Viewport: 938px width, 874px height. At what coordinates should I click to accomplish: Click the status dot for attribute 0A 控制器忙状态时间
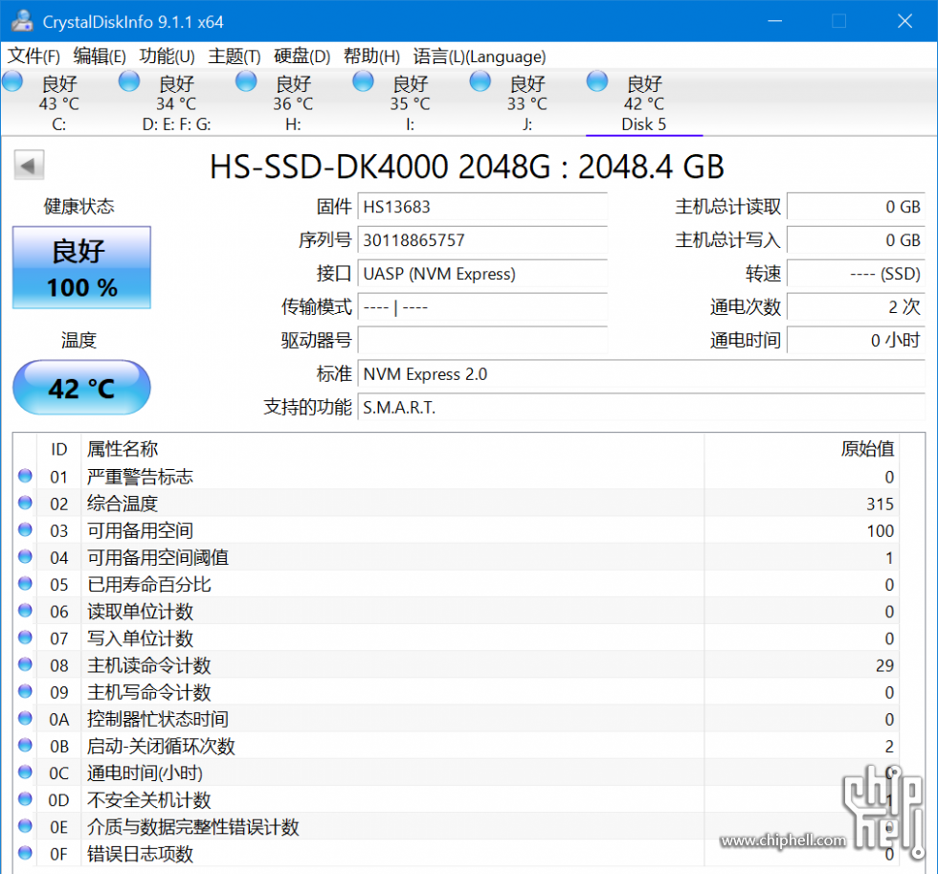coord(25,718)
